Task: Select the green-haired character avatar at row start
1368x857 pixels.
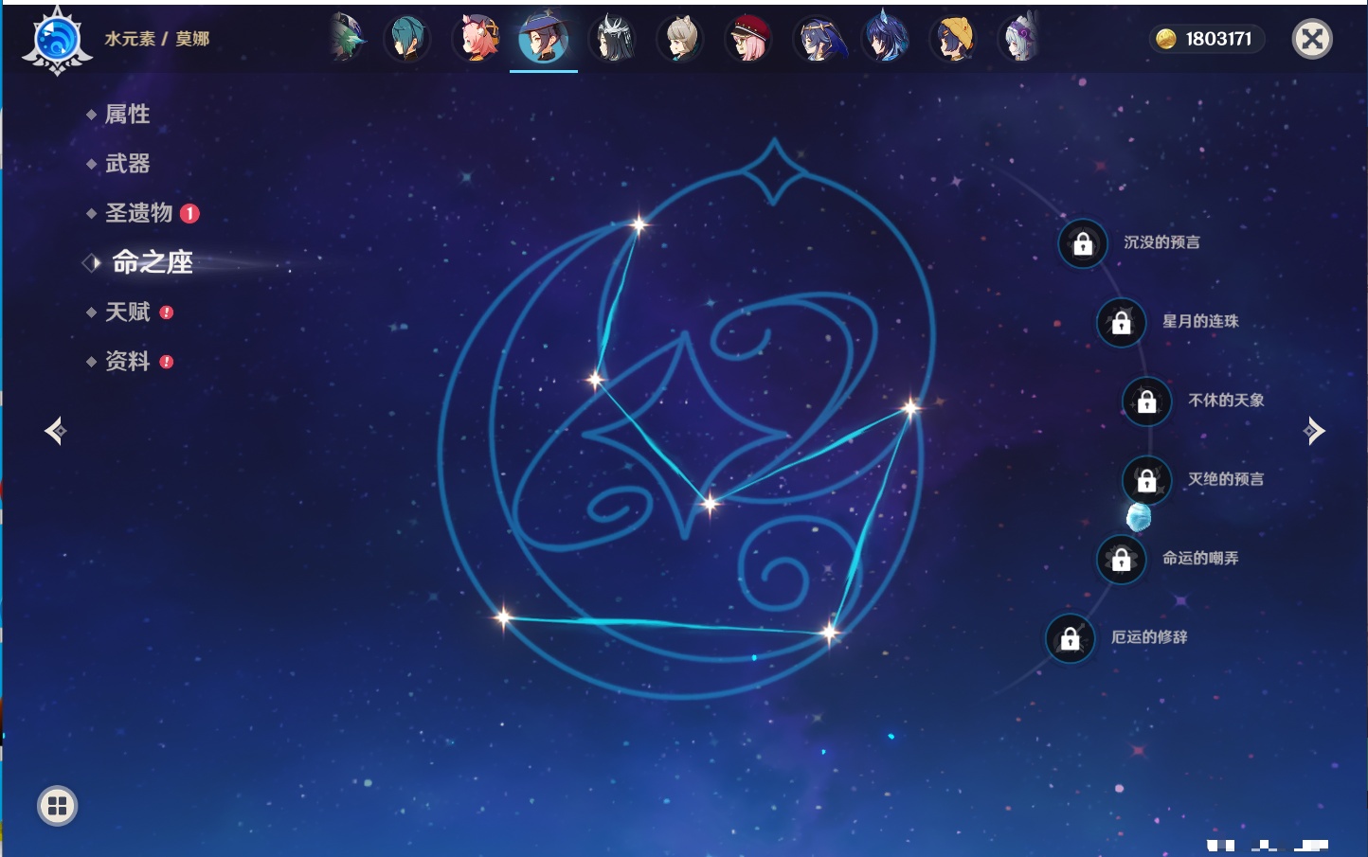Action: coord(348,39)
